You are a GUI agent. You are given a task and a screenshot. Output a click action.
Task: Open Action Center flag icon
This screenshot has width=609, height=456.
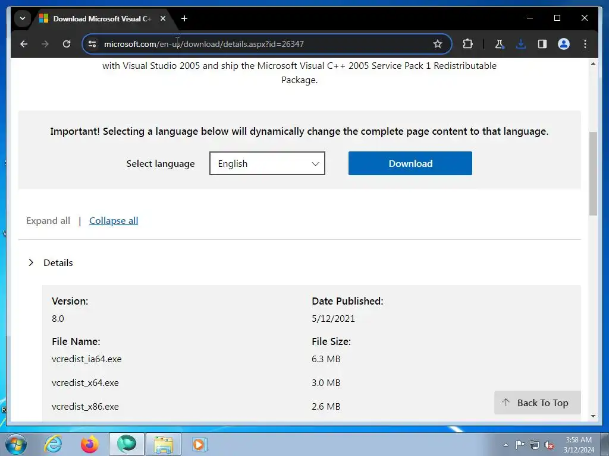520,445
